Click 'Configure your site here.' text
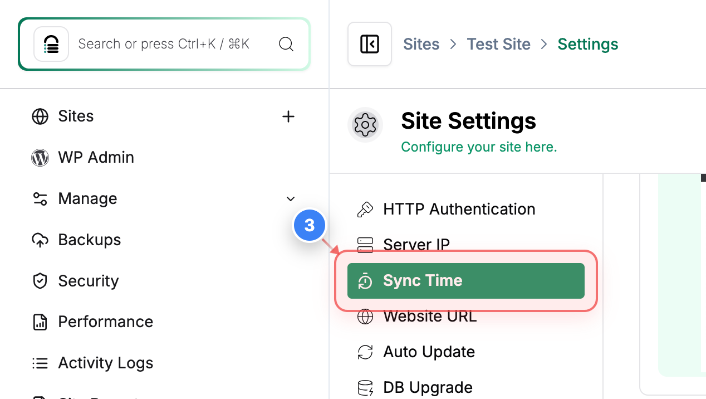The height and width of the screenshot is (399, 706). (x=479, y=147)
